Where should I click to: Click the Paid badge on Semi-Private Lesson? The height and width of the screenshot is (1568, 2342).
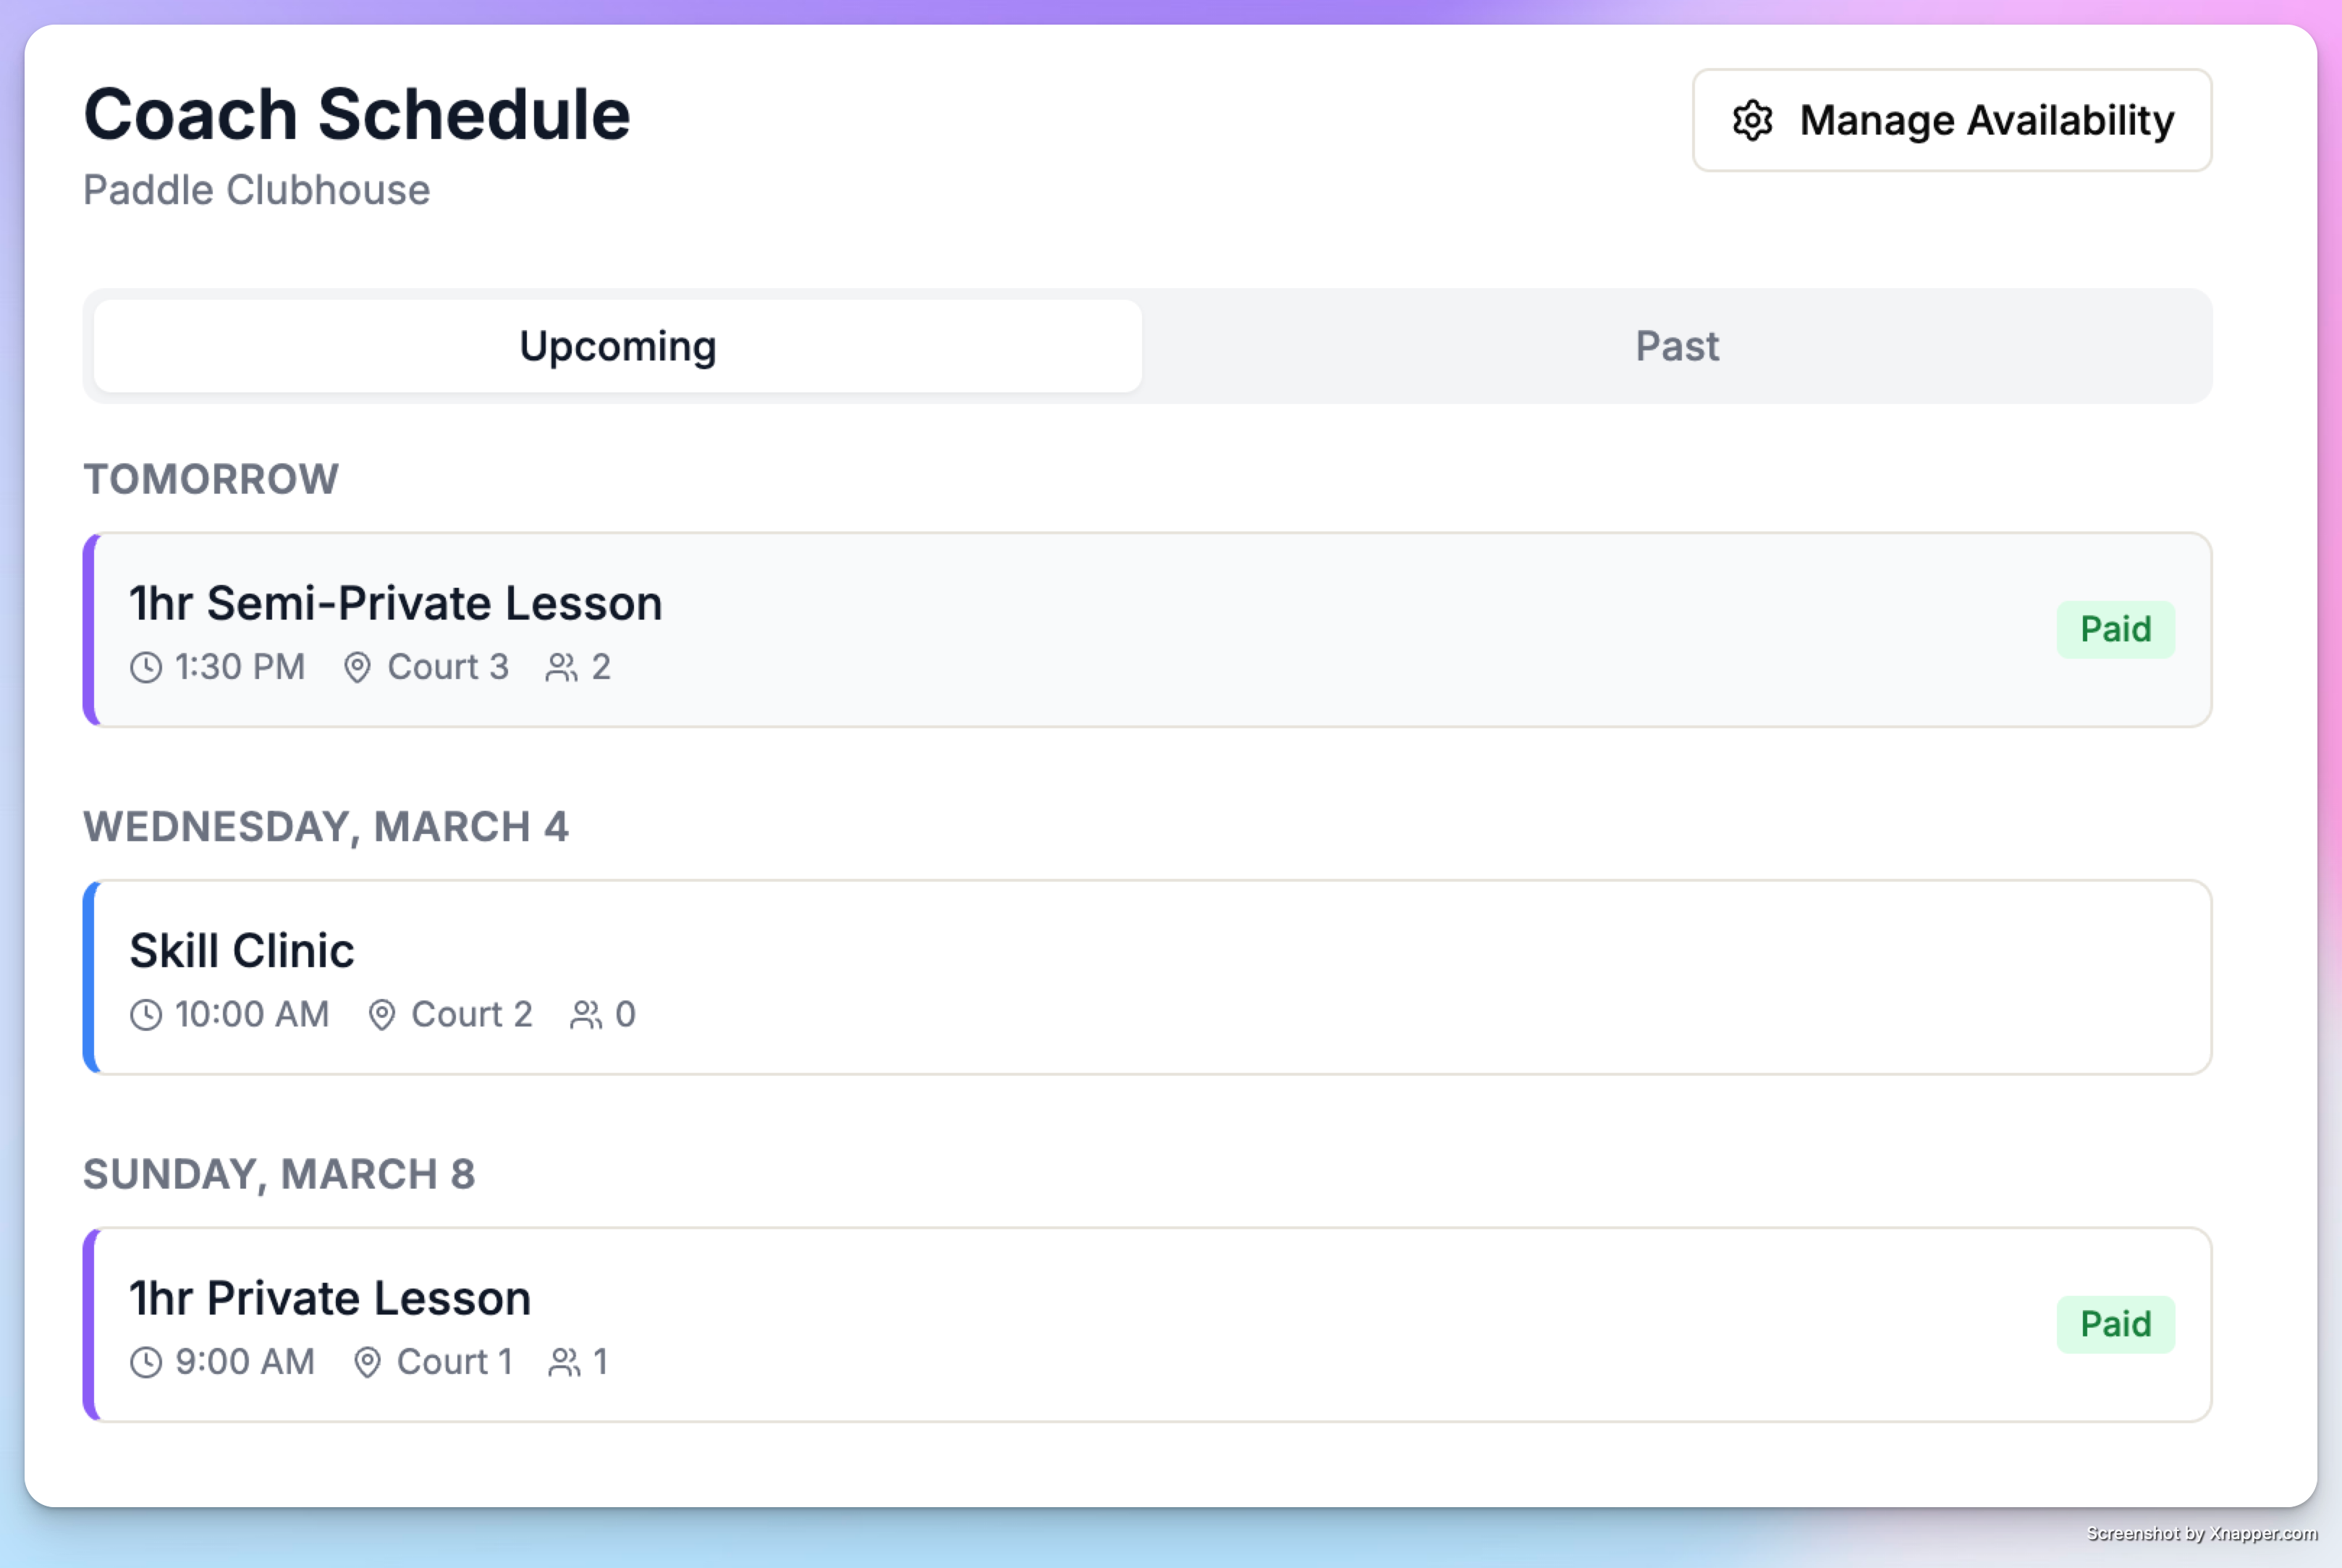click(2115, 629)
